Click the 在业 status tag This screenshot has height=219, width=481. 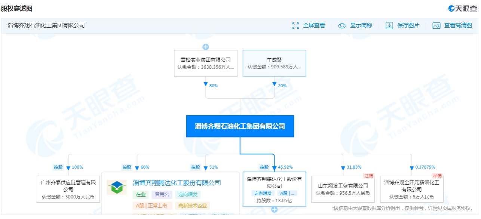coord(141,194)
